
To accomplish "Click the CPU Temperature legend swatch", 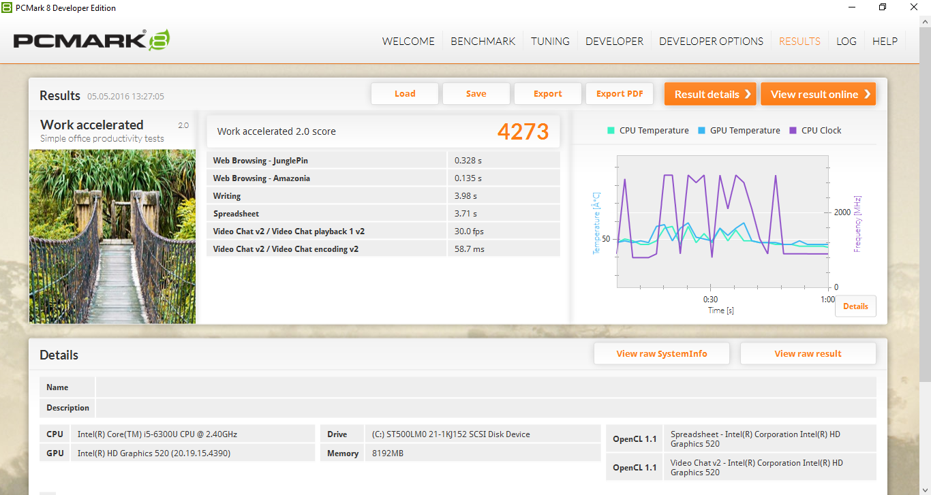I will coord(611,131).
